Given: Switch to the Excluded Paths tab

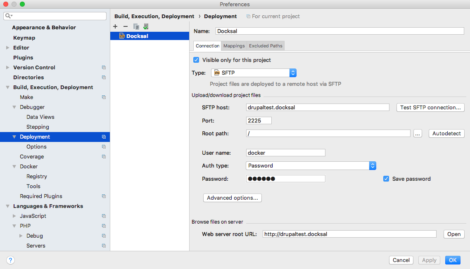Looking at the screenshot, I should [266, 46].
